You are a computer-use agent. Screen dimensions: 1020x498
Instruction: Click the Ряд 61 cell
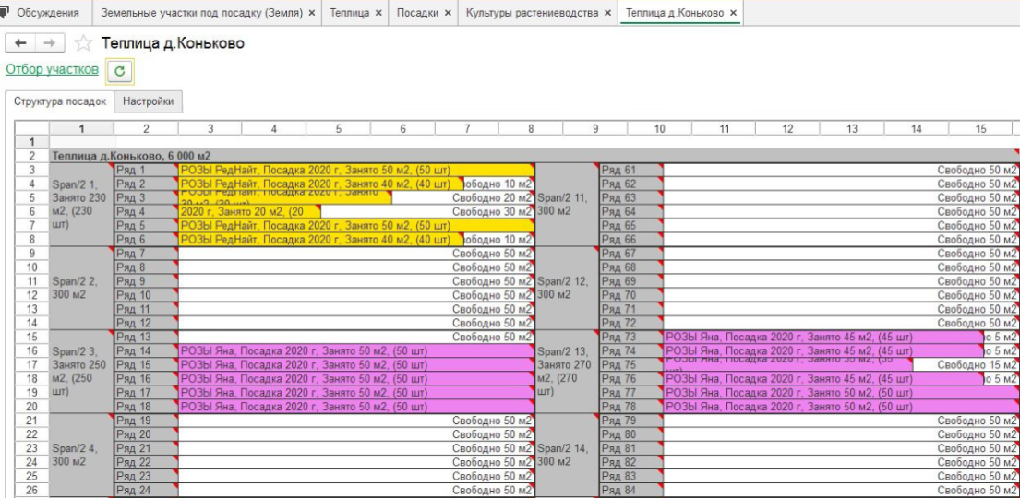tap(631, 170)
